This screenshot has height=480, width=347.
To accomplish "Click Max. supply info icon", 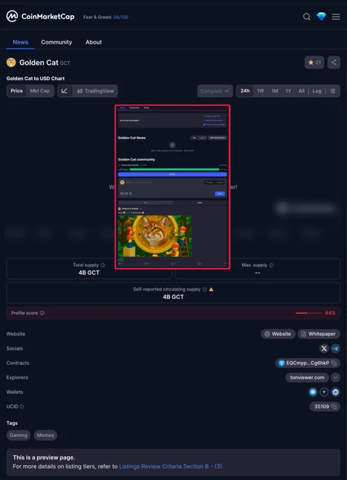I will 271,265.
